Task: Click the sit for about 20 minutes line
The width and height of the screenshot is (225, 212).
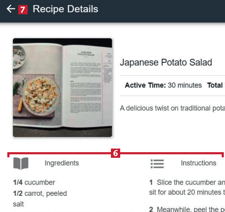Action: click(x=187, y=192)
